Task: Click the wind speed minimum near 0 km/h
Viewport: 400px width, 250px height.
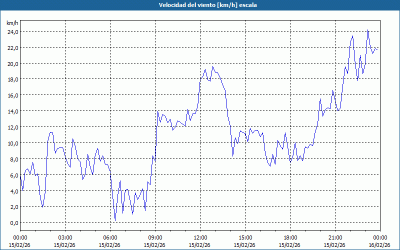Action: (x=115, y=220)
